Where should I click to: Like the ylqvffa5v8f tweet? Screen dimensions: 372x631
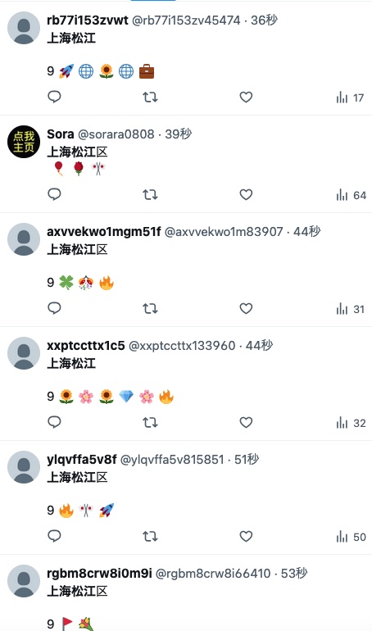coord(246,537)
